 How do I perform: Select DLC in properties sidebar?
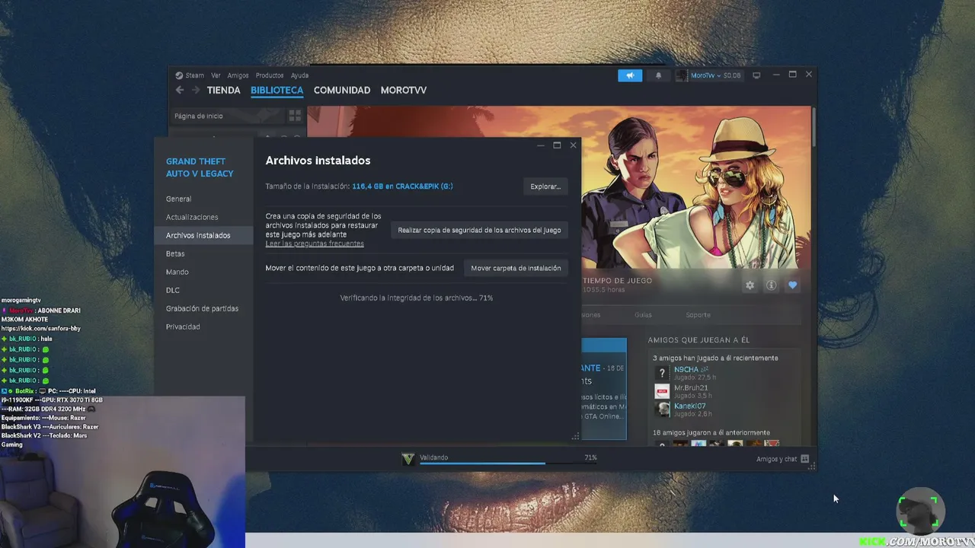tap(203, 290)
